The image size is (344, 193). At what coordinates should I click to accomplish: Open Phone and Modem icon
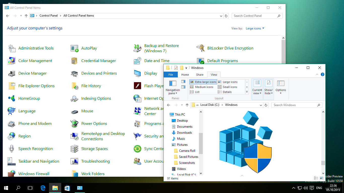[x=12, y=124]
